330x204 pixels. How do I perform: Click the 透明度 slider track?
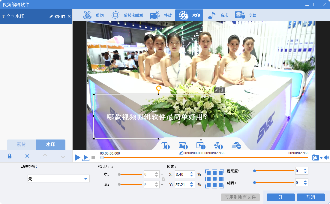(x=274, y=171)
